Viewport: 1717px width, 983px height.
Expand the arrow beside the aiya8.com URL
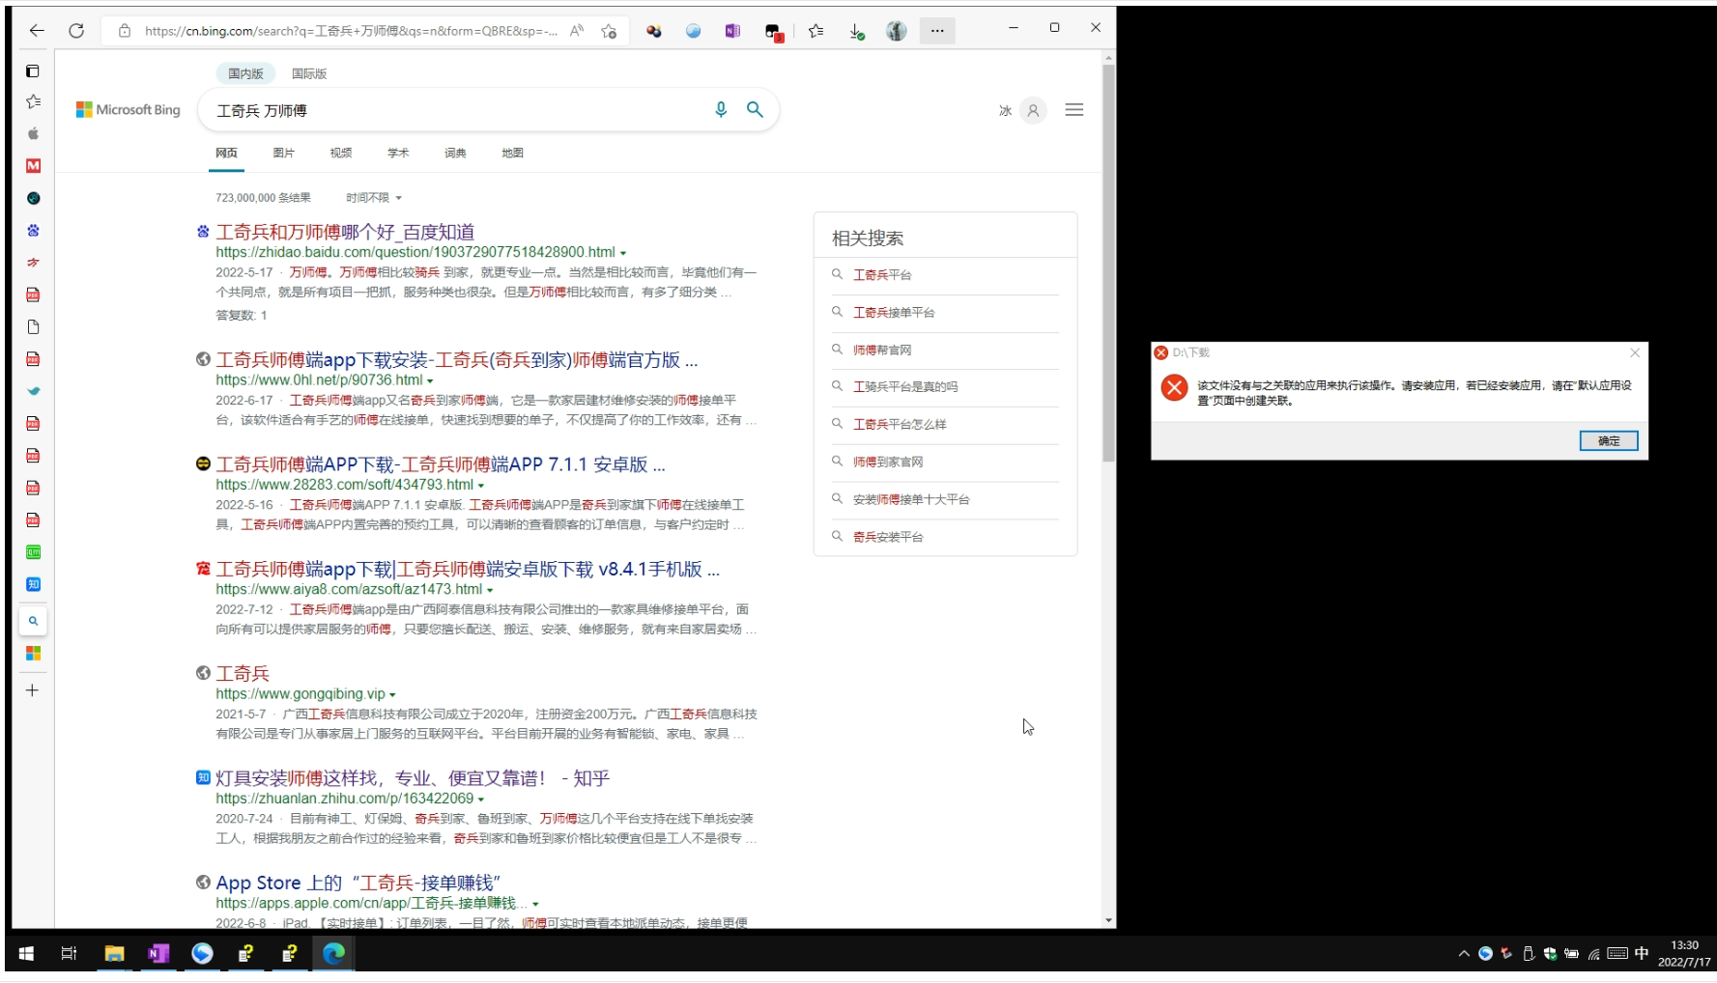coord(490,590)
